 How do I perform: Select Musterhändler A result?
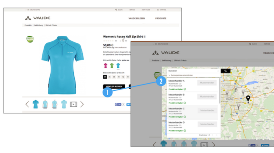pos(193,85)
